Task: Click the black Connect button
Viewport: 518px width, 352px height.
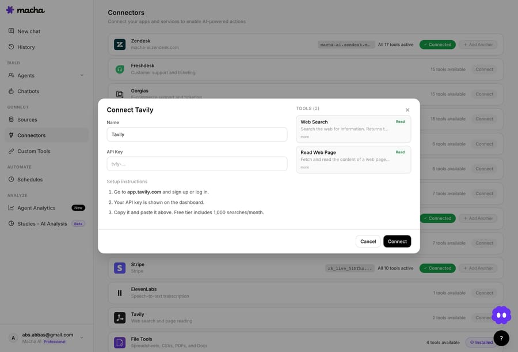Action: coord(397,241)
